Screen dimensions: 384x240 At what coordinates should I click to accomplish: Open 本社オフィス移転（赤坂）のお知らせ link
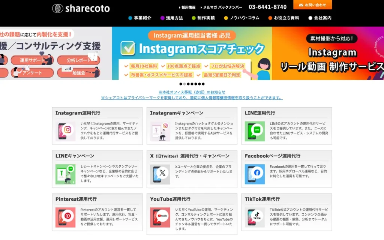(192, 92)
